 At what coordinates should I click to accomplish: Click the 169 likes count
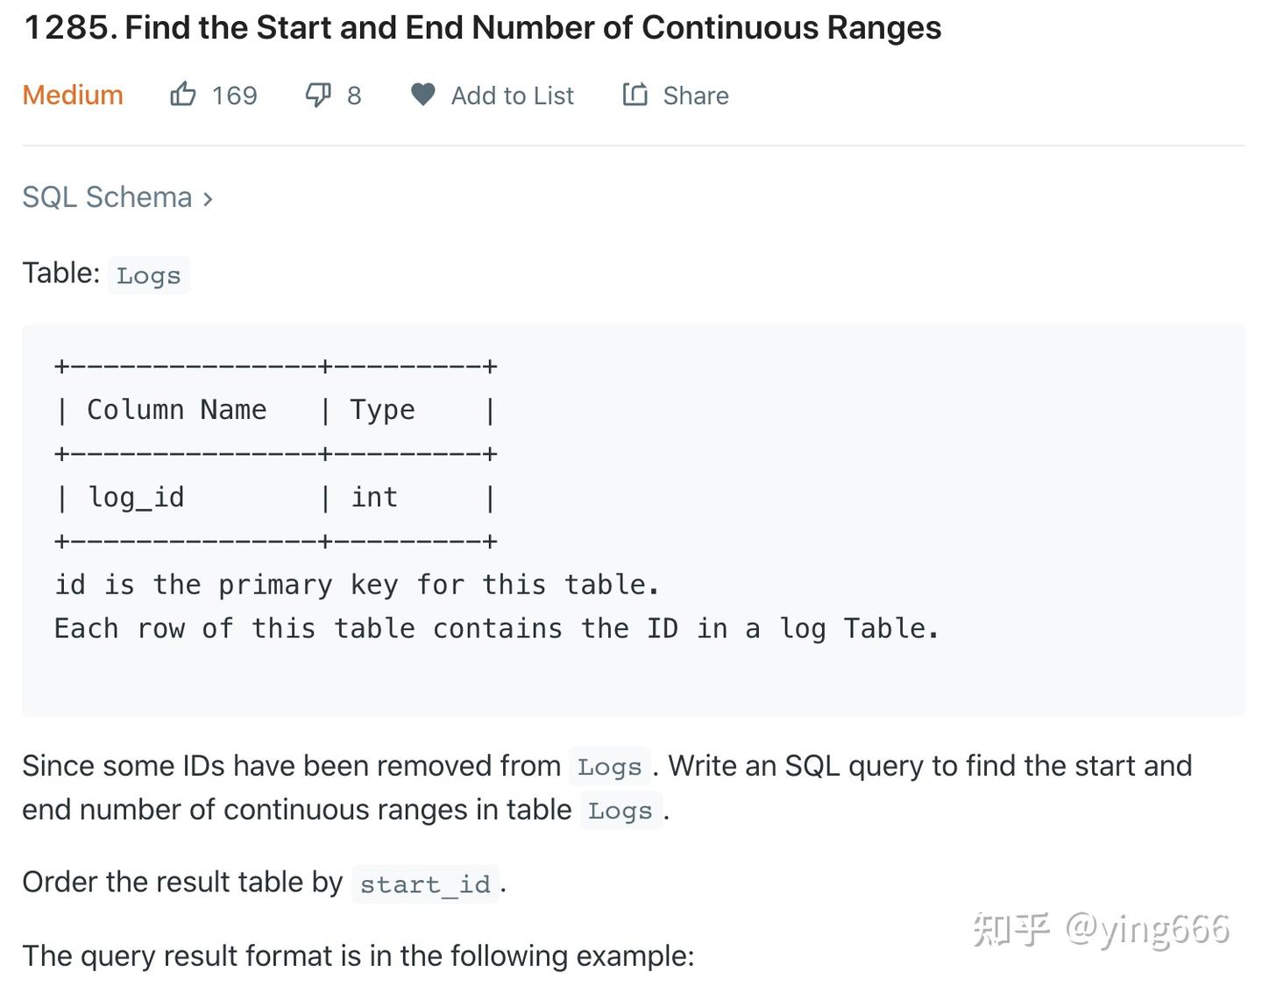pos(234,96)
